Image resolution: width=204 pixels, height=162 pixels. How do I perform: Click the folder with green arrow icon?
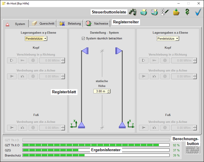[x=176, y=12]
